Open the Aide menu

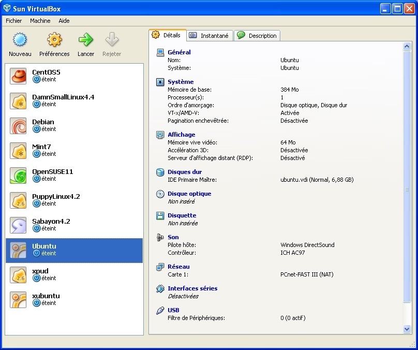pos(64,21)
